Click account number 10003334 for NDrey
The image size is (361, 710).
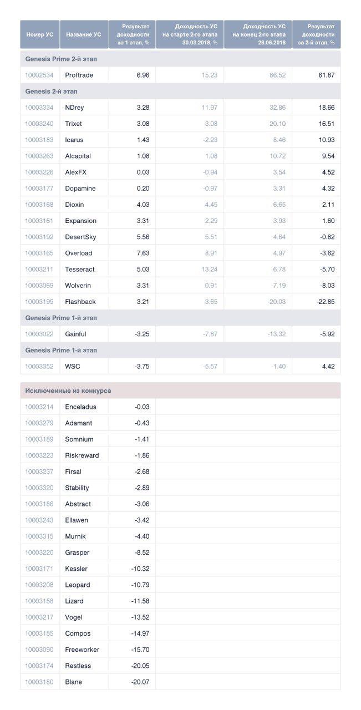point(39,108)
